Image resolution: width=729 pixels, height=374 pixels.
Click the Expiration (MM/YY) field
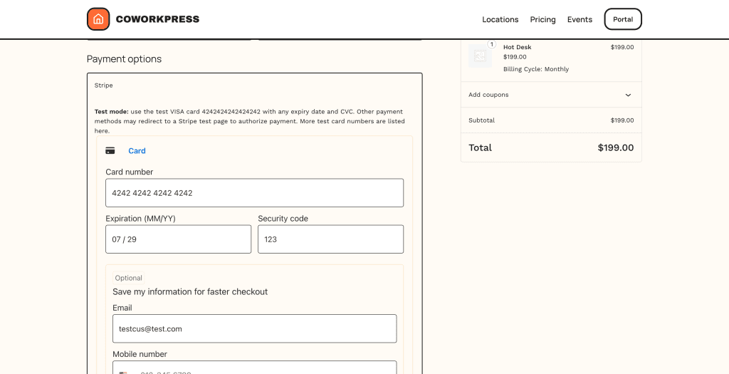point(179,239)
